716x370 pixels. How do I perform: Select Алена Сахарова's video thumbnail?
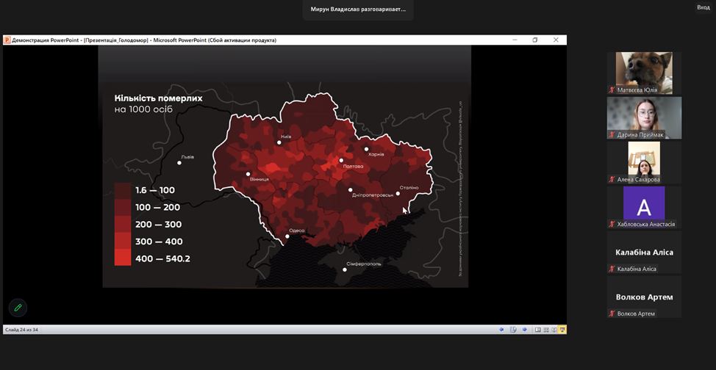pyautogui.click(x=644, y=158)
